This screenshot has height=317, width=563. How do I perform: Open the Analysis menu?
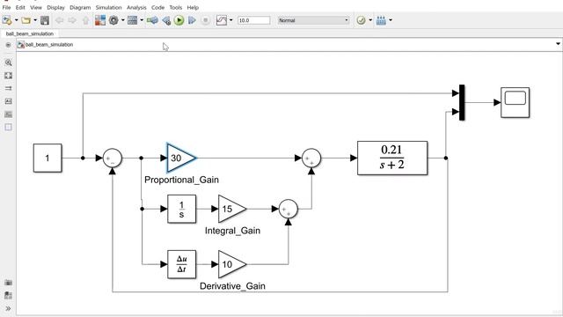[x=136, y=7]
